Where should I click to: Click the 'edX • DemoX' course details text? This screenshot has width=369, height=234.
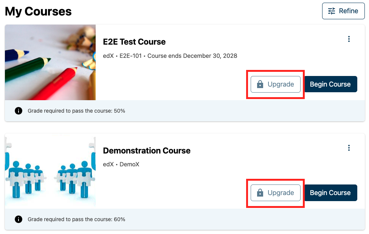[x=121, y=164]
